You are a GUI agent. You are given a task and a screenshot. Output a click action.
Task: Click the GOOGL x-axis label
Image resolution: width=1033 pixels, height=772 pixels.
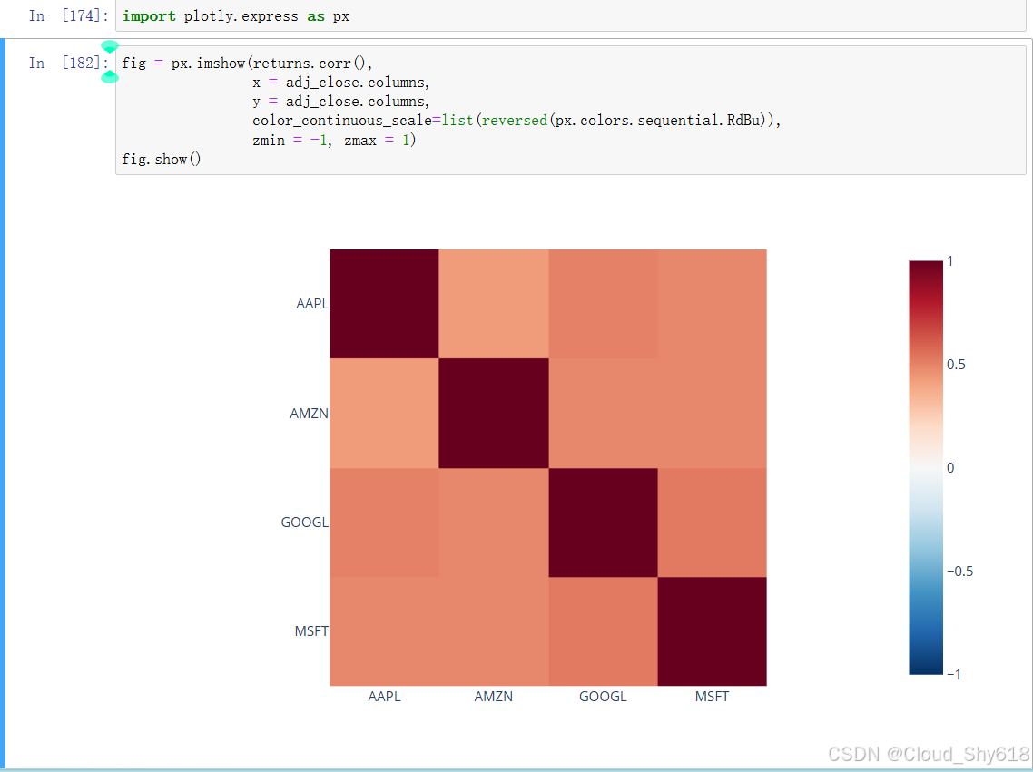coord(603,697)
